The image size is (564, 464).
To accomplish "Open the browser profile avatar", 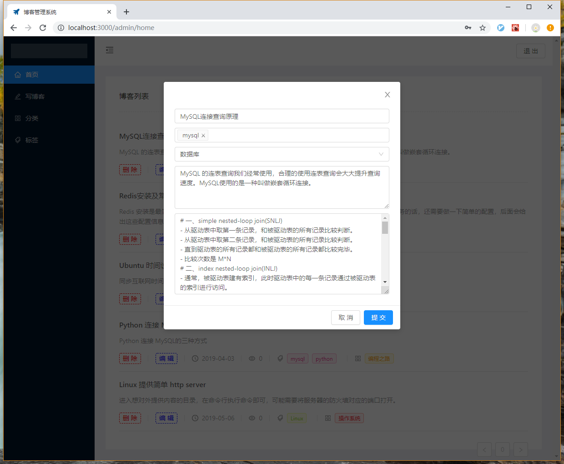I will click(x=536, y=28).
